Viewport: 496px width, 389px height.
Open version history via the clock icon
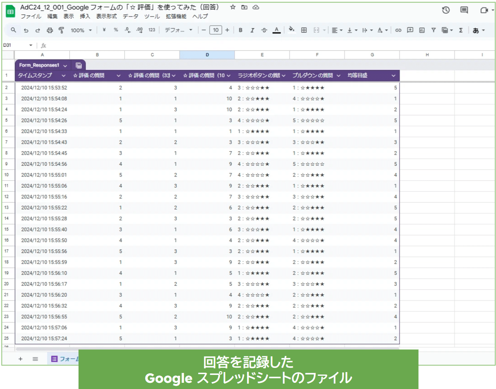pos(446,11)
